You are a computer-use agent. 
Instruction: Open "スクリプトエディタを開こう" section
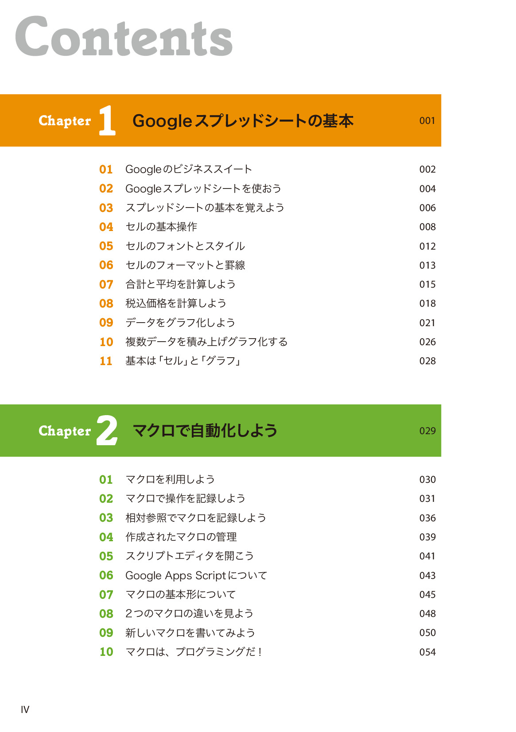click(x=190, y=556)
